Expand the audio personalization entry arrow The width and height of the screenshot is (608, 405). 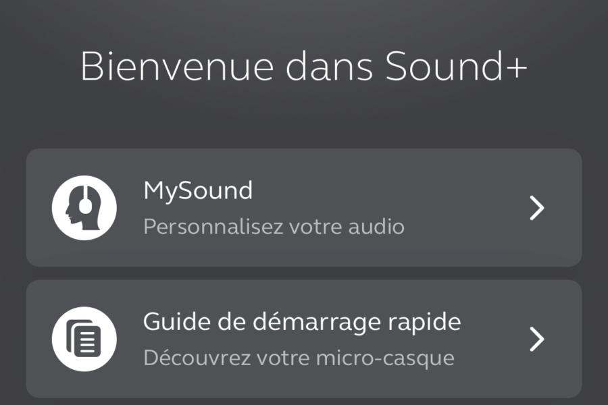[537, 208]
